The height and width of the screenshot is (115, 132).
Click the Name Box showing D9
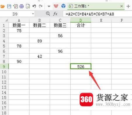point(15,14)
